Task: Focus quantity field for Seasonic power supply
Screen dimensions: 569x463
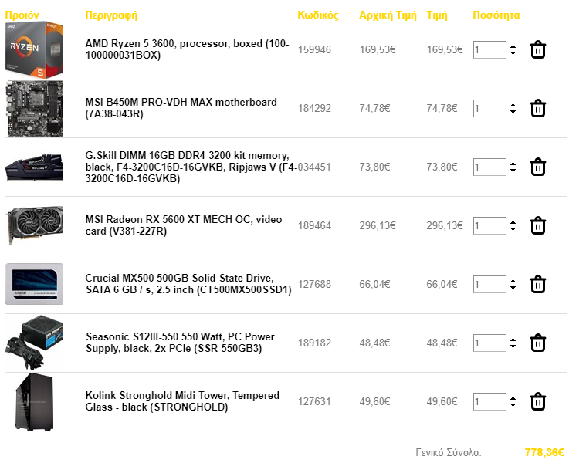Action: (489, 343)
